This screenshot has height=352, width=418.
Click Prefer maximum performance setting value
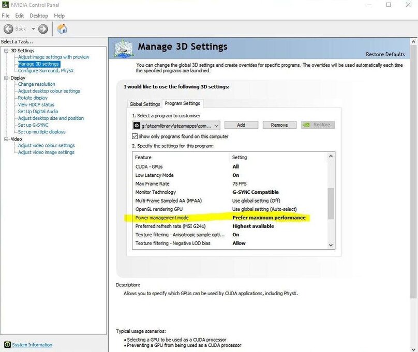[x=269, y=218]
